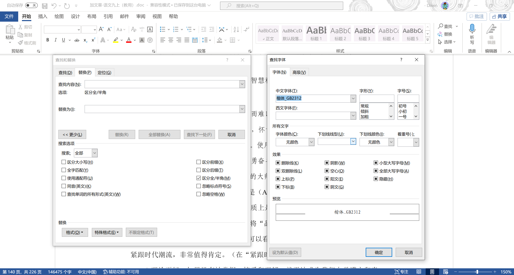514x275 pixels.
Task: Click the Italic formatting icon
Action: coord(55,40)
